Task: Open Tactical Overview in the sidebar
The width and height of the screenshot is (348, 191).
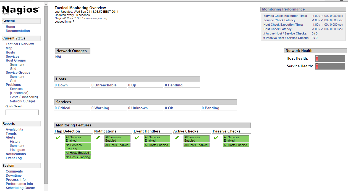Action: coord(20,44)
